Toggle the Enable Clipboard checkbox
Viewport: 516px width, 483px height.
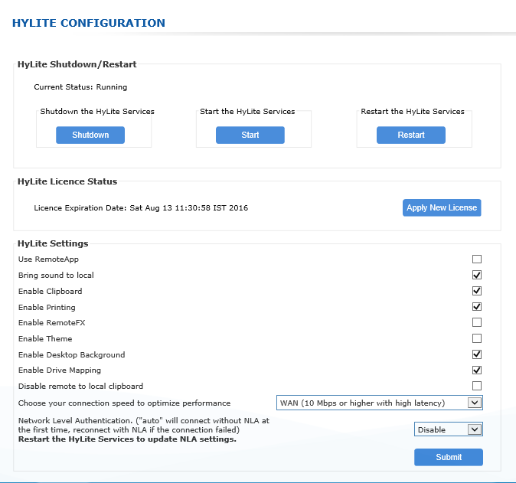477,291
